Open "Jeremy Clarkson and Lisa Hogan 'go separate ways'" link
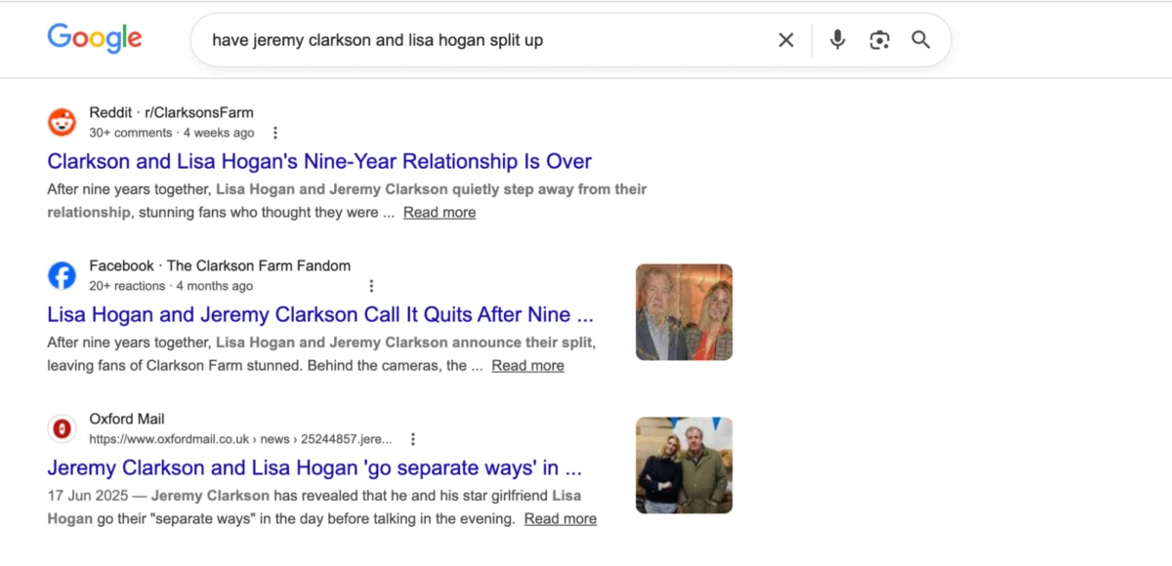Screen dimensions: 1172x566 tap(314, 467)
